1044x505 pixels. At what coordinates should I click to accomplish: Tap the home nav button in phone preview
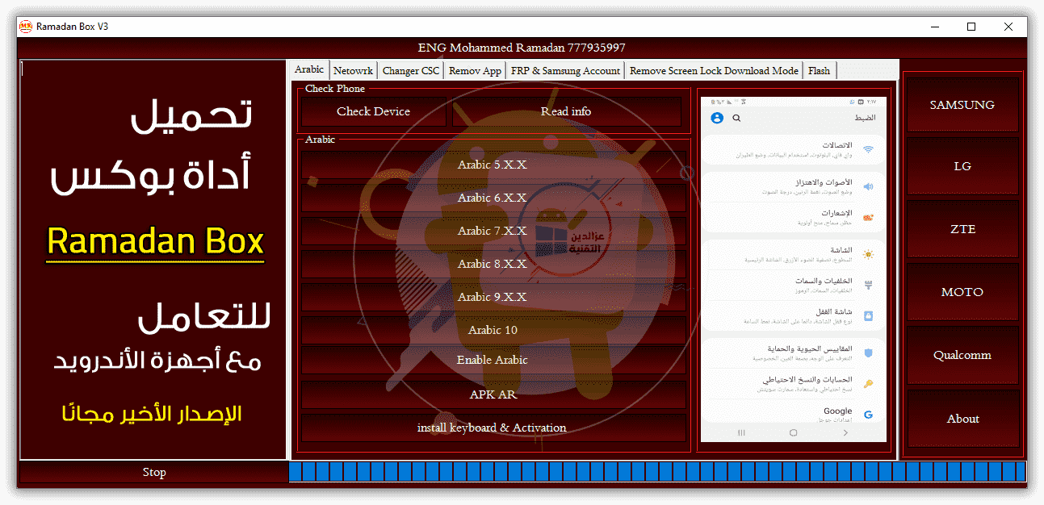793,432
